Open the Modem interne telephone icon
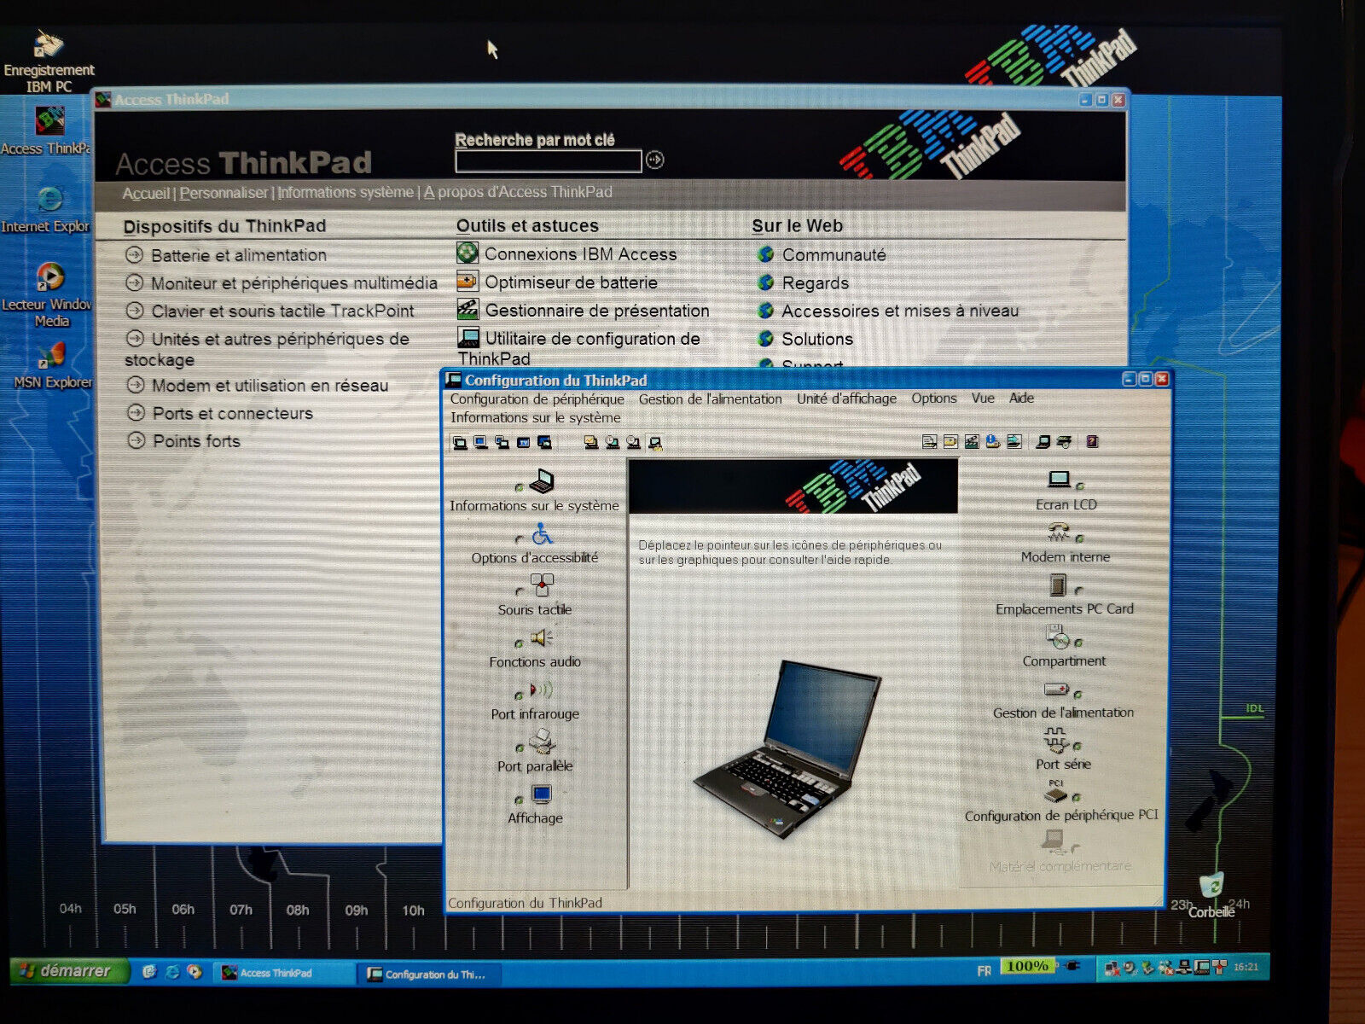The width and height of the screenshot is (1365, 1024). pyautogui.click(x=1059, y=532)
